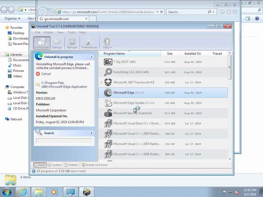Viewport: 263px width, 197px height.
Task: Select the Everything 1.4.1.1024 icon
Action: [108, 72]
